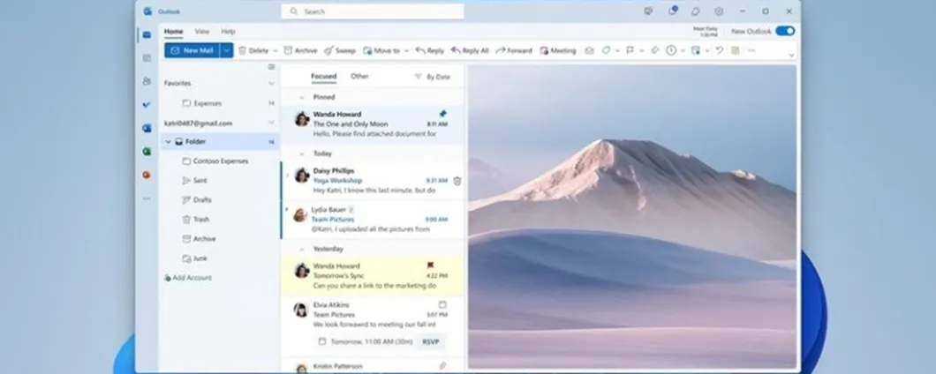The image size is (936, 374).
Task: Collapse the Today group
Action: [x=301, y=153]
